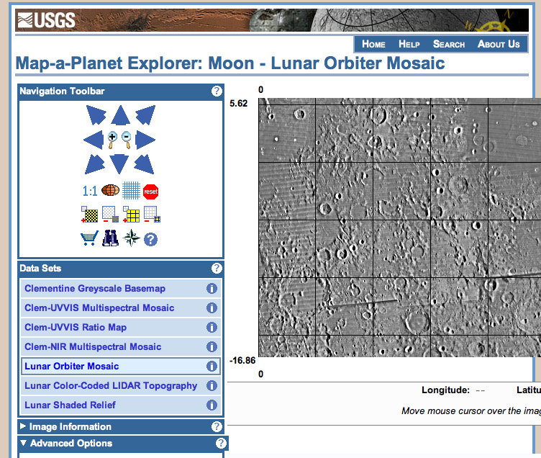The width and height of the screenshot is (541, 458).
Task: Click the zoom in magnifier icon
Action: click(x=113, y=139)
